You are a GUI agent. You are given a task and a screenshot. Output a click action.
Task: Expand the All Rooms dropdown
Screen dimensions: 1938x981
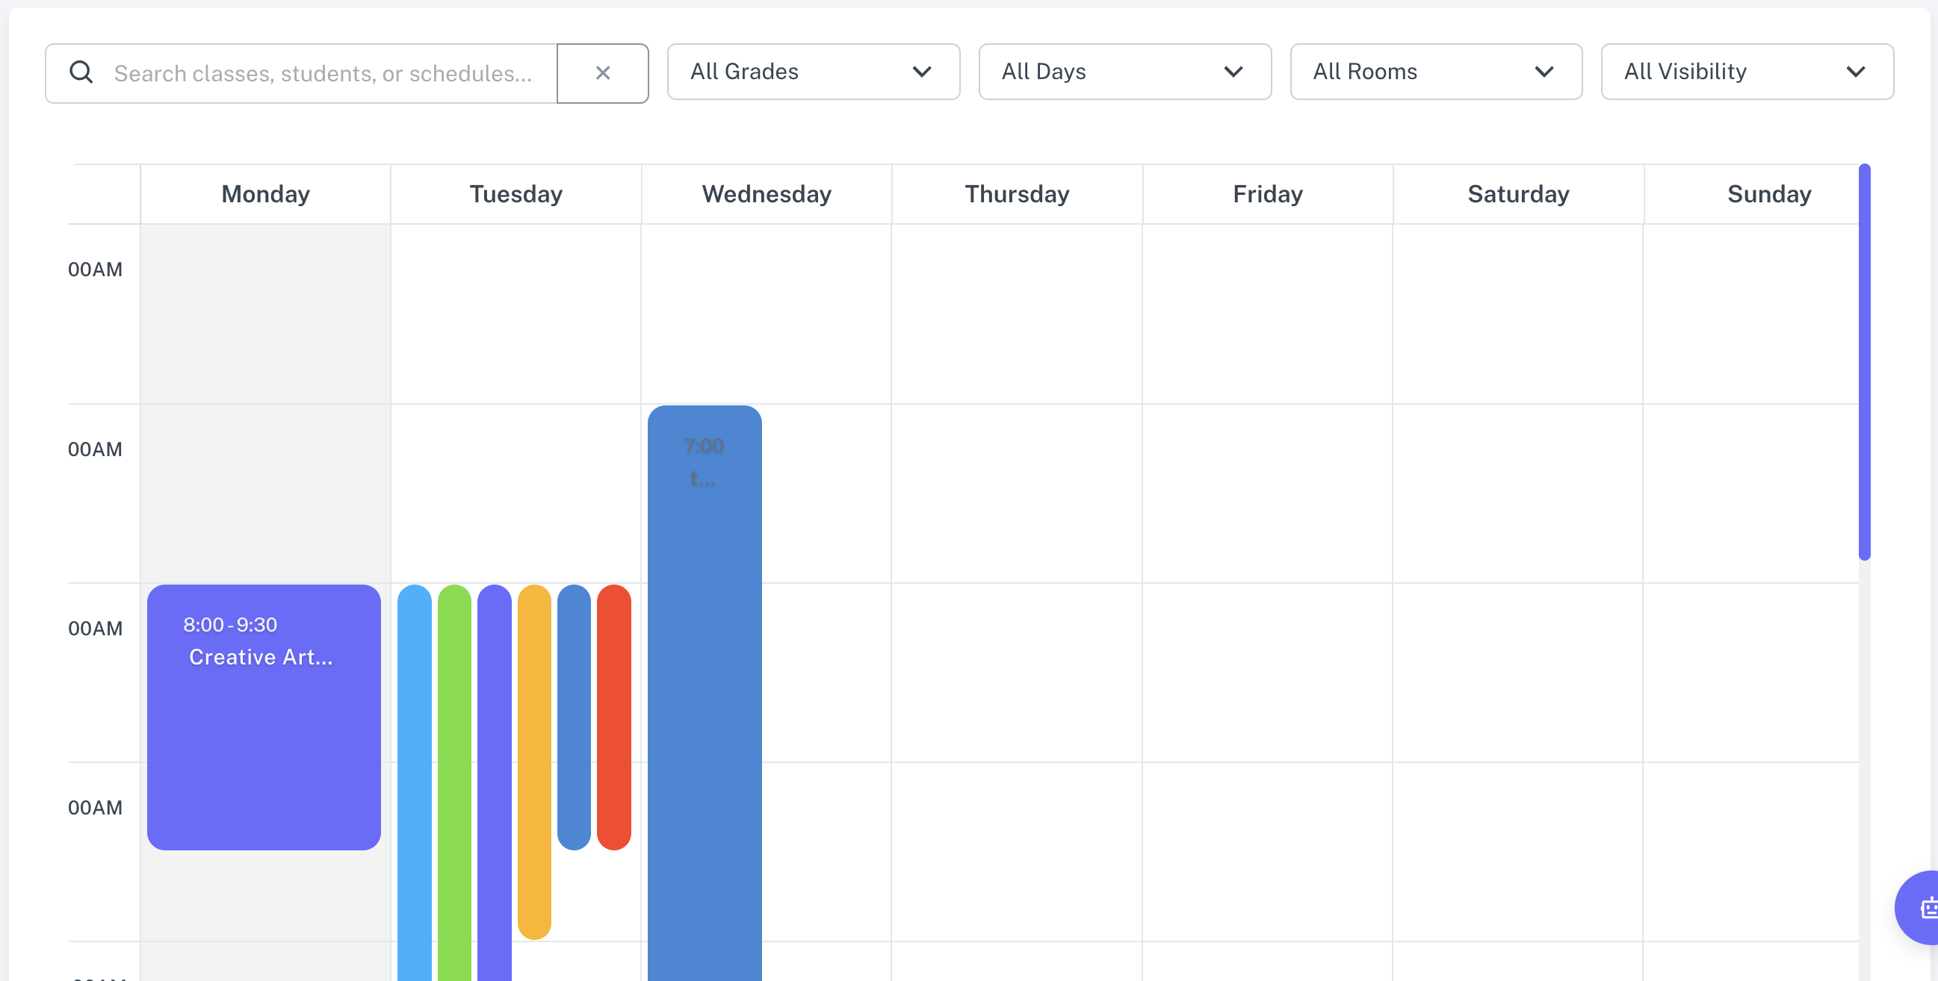[x=1435, y=72]
